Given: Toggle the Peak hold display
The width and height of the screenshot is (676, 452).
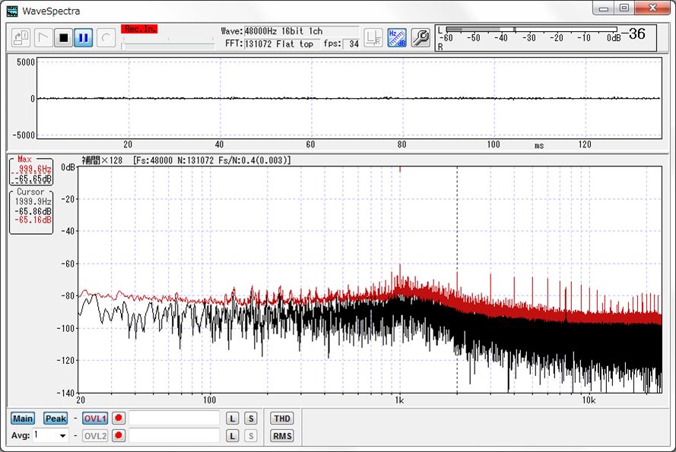Looking at the screenshot, I should 56,419.
